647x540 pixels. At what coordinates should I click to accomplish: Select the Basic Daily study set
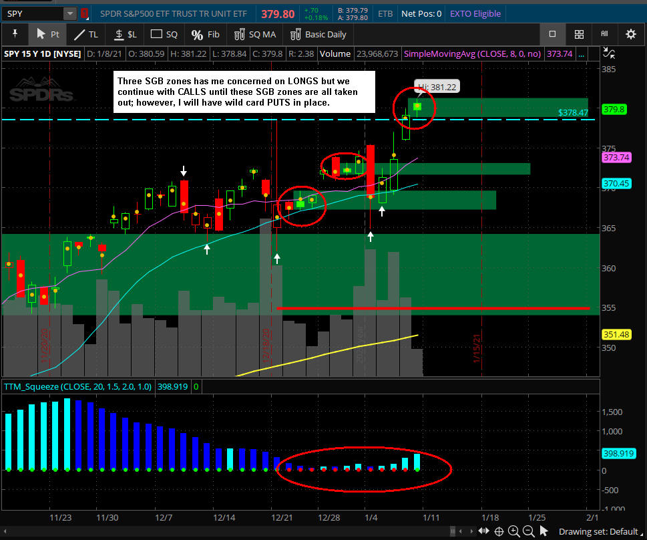point(318,34)
